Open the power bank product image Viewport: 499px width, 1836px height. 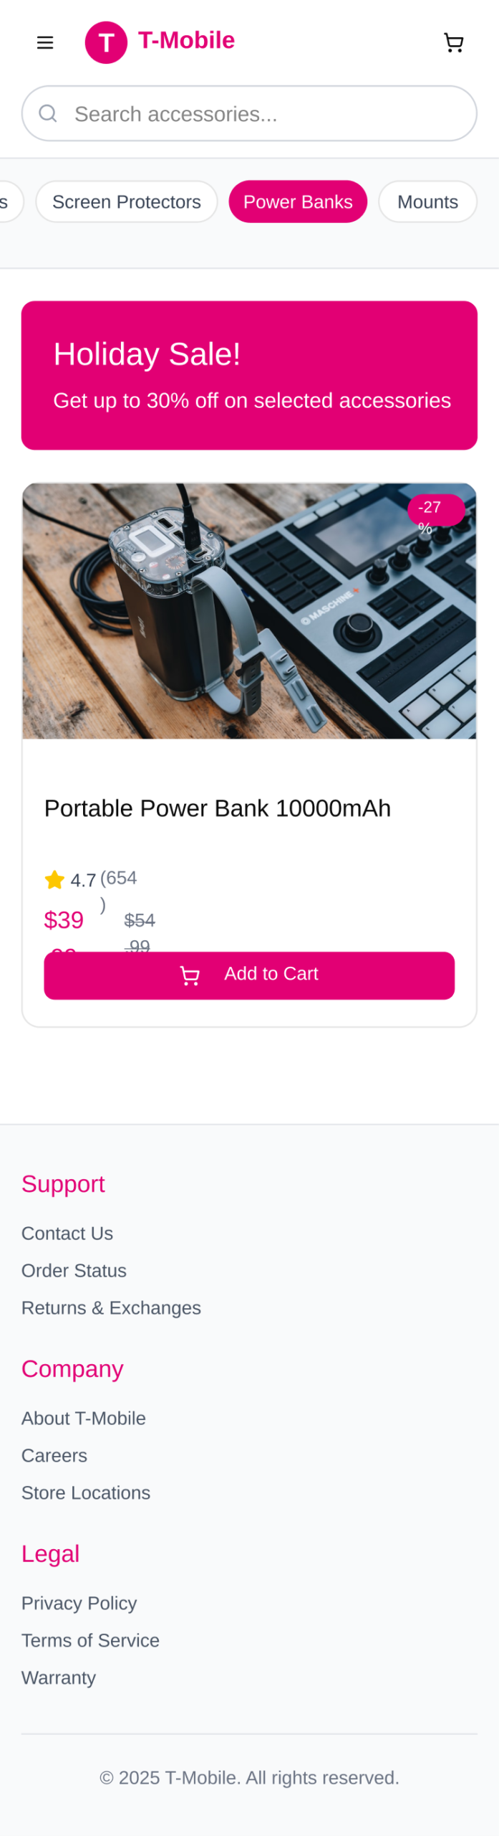249,611
